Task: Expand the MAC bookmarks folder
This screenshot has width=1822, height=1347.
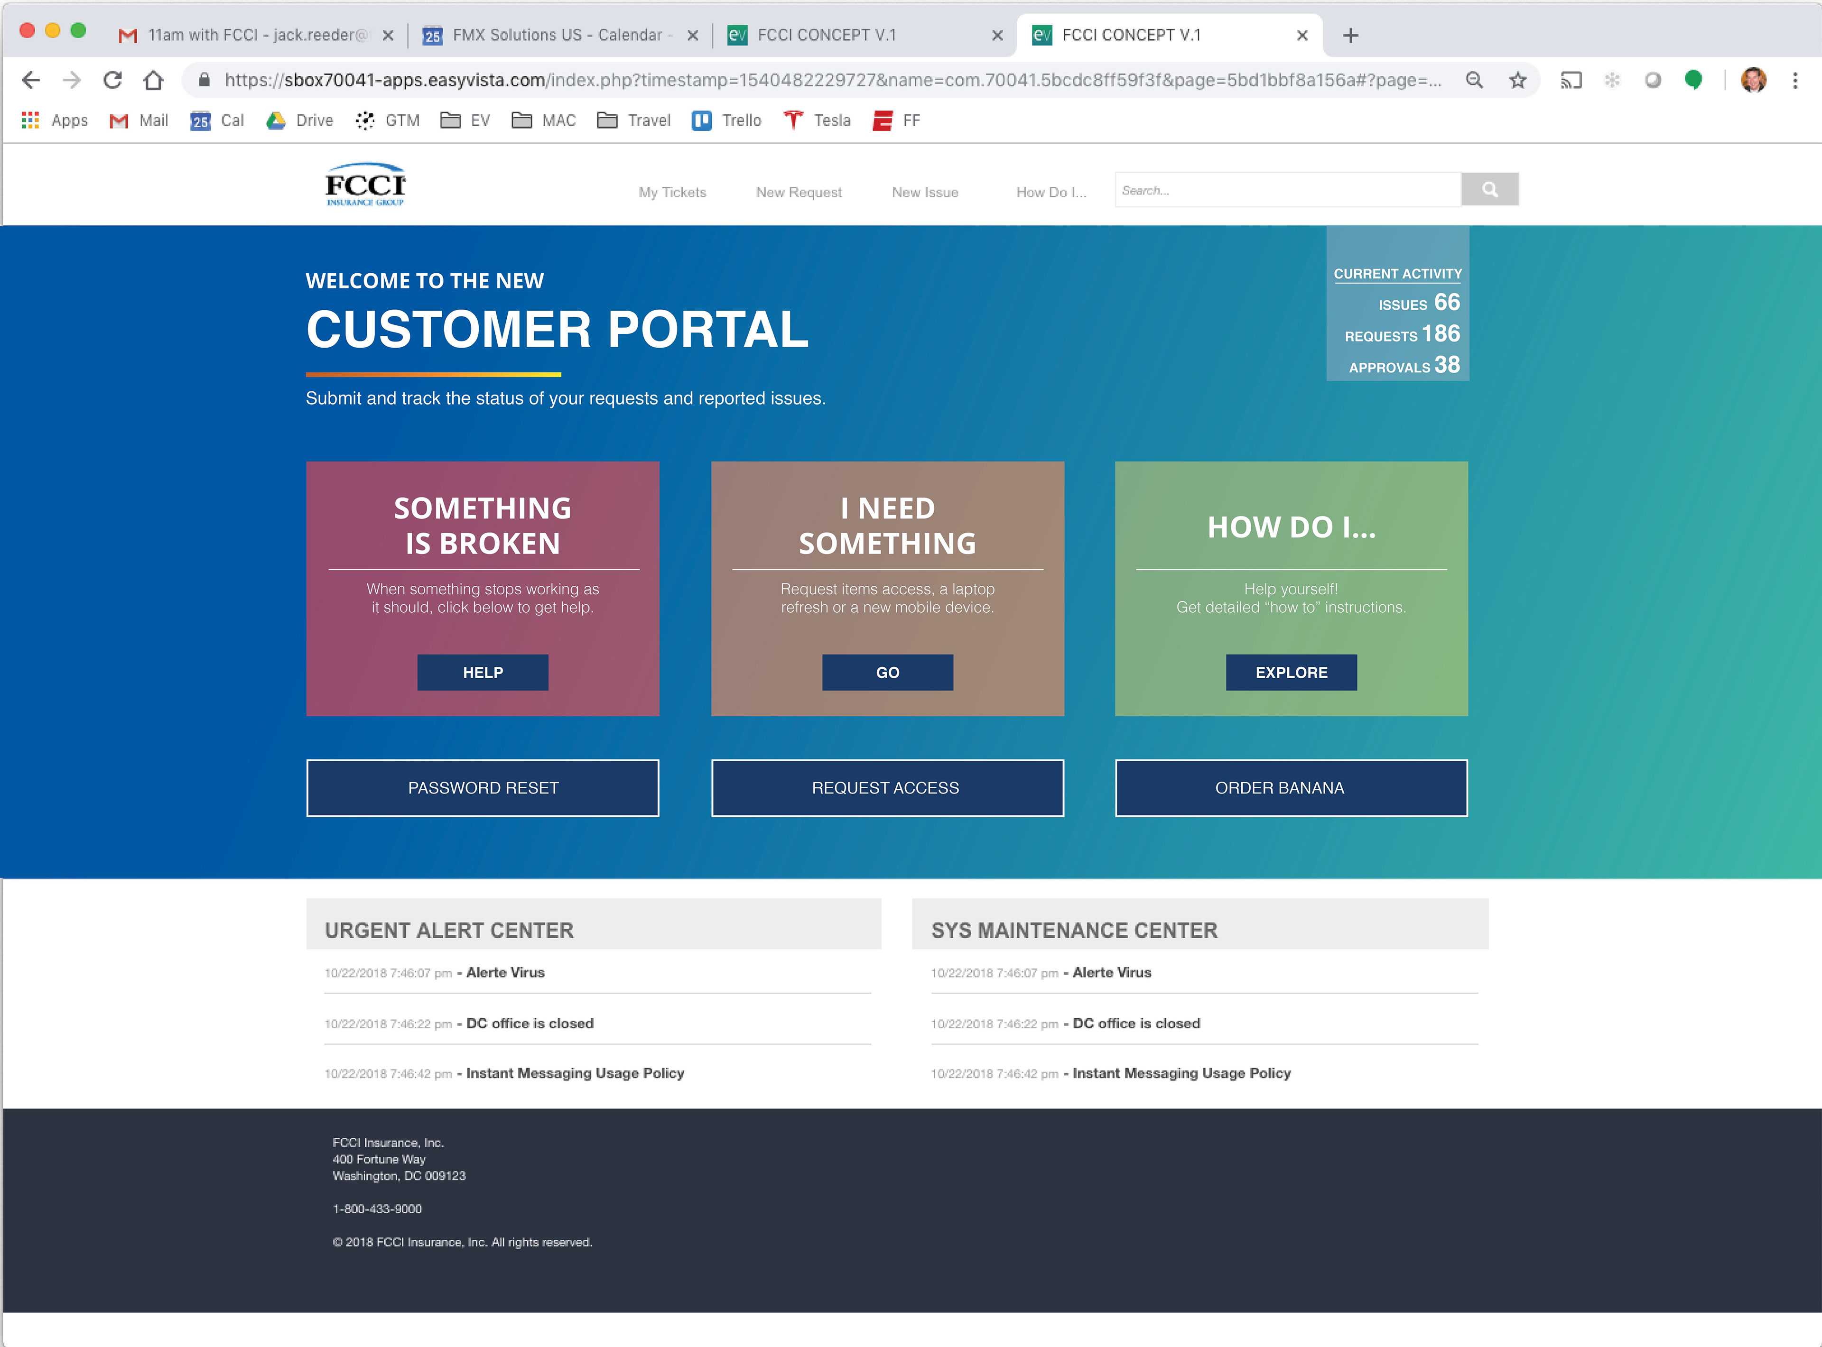Action: [x=543, y=120]
